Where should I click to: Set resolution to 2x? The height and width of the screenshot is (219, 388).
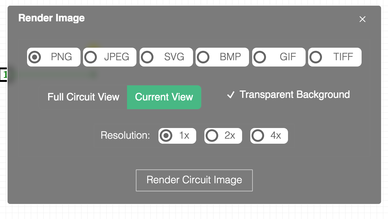coord(212,136)
